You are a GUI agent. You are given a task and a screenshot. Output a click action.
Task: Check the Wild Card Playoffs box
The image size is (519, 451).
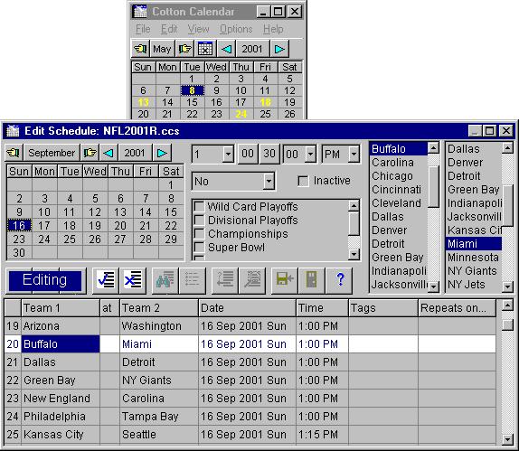pos(199,206)
